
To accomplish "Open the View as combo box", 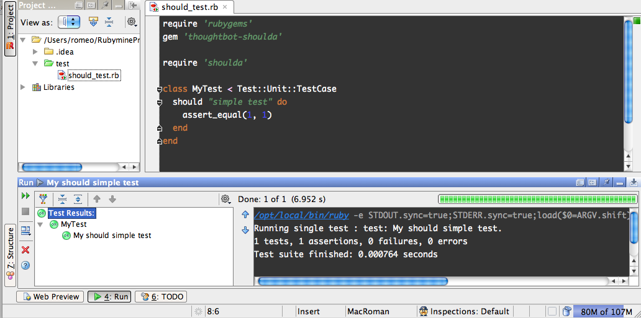I will pyautogui.click(x=69, y=22).
